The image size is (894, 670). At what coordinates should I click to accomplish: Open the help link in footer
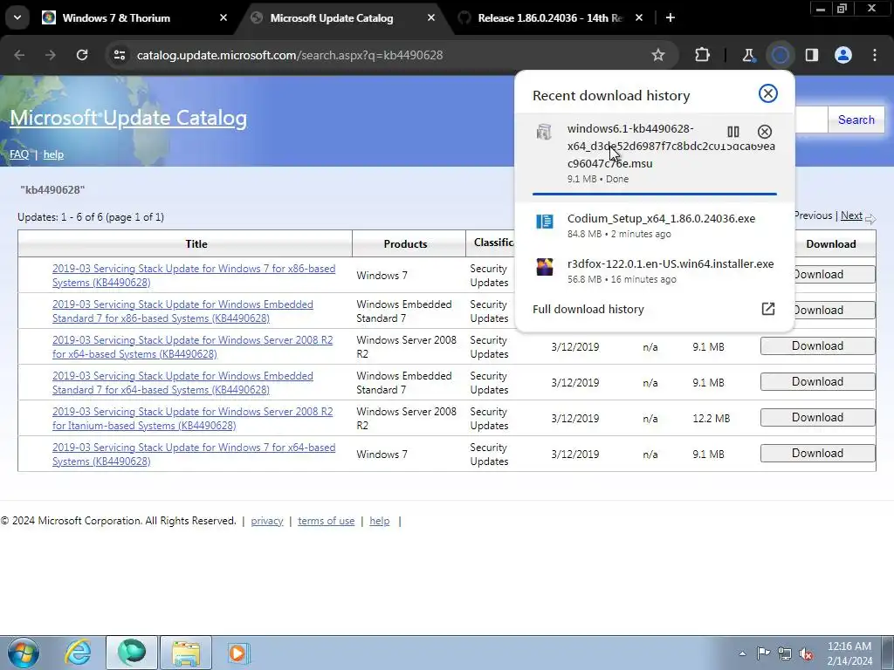pyautogui.click(x=379, y=521)
